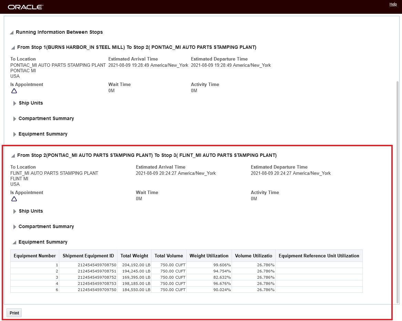
Task: Click the Weight Utilization column header
Action: (x=209, y=256)
